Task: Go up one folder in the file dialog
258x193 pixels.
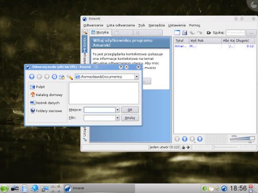Action: click(32, 77)
